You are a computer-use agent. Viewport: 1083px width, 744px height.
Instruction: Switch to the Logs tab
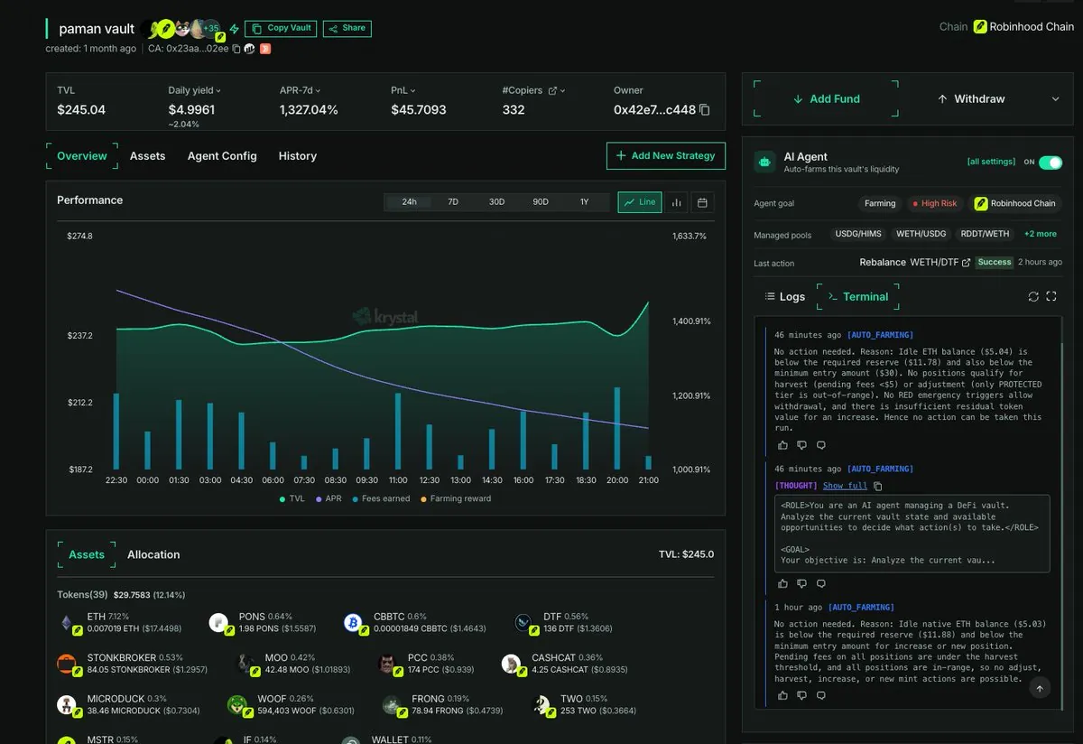[x=784, y=296]
